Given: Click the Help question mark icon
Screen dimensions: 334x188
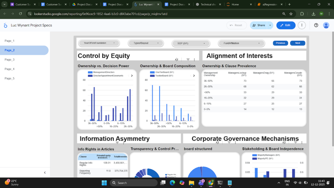Looking at the screenshot, I should tap(316, 25).
